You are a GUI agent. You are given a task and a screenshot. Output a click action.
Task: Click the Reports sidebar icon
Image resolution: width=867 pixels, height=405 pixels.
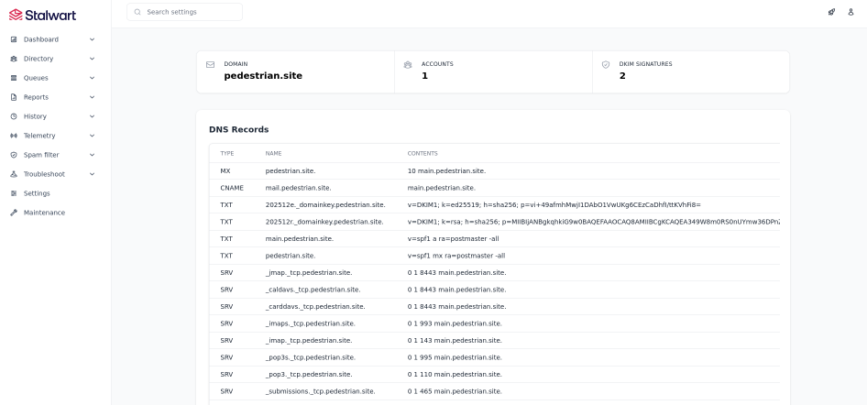[14, 97]
